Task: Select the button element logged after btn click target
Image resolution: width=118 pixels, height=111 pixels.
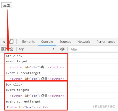Action: (37, 67)
